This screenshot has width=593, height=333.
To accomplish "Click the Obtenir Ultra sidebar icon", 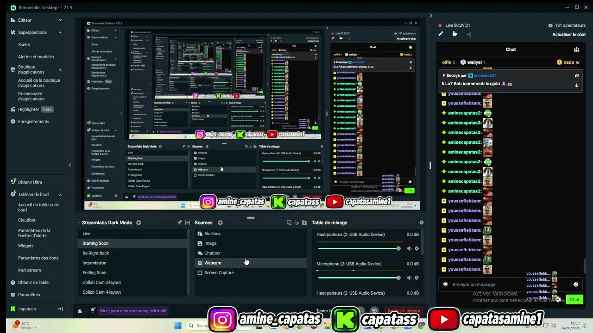I will click(x=13, y=182).
